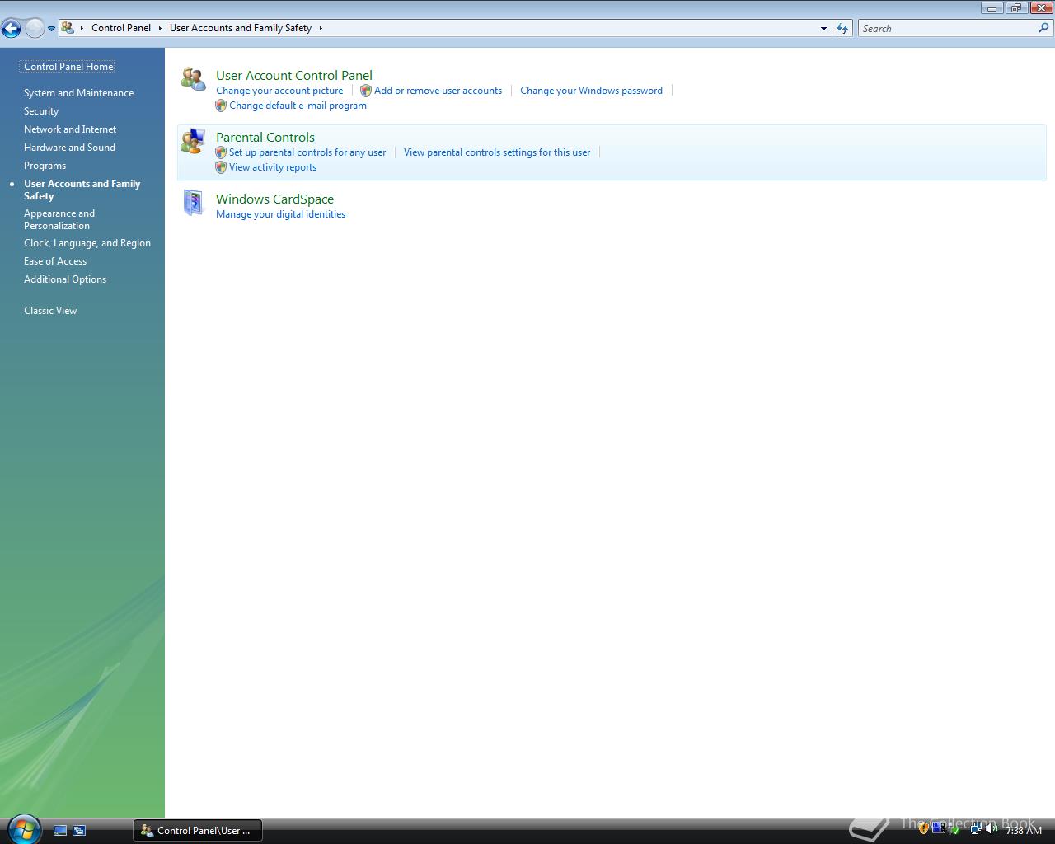Click the Windows CardSpace icon

point(193,203)
